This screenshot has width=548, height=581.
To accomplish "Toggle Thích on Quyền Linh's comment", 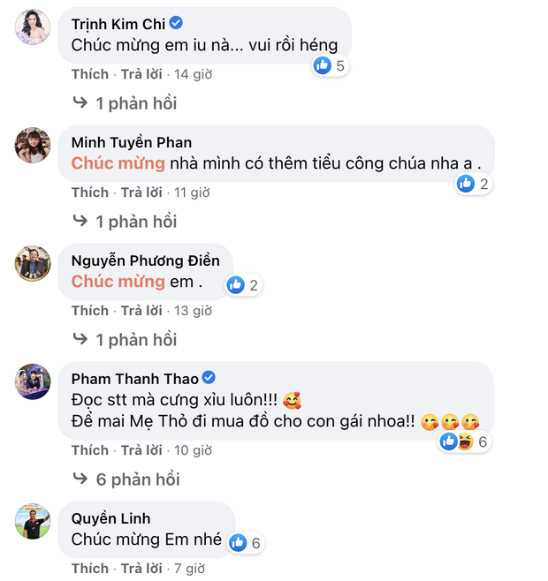I will (x=90, y=568).
